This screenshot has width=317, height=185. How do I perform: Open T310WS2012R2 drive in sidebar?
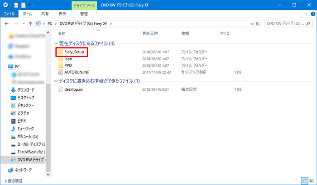click(28, 152)
